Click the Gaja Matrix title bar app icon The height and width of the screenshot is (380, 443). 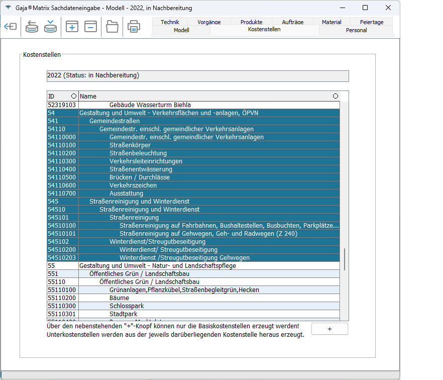tap(8, 8)
